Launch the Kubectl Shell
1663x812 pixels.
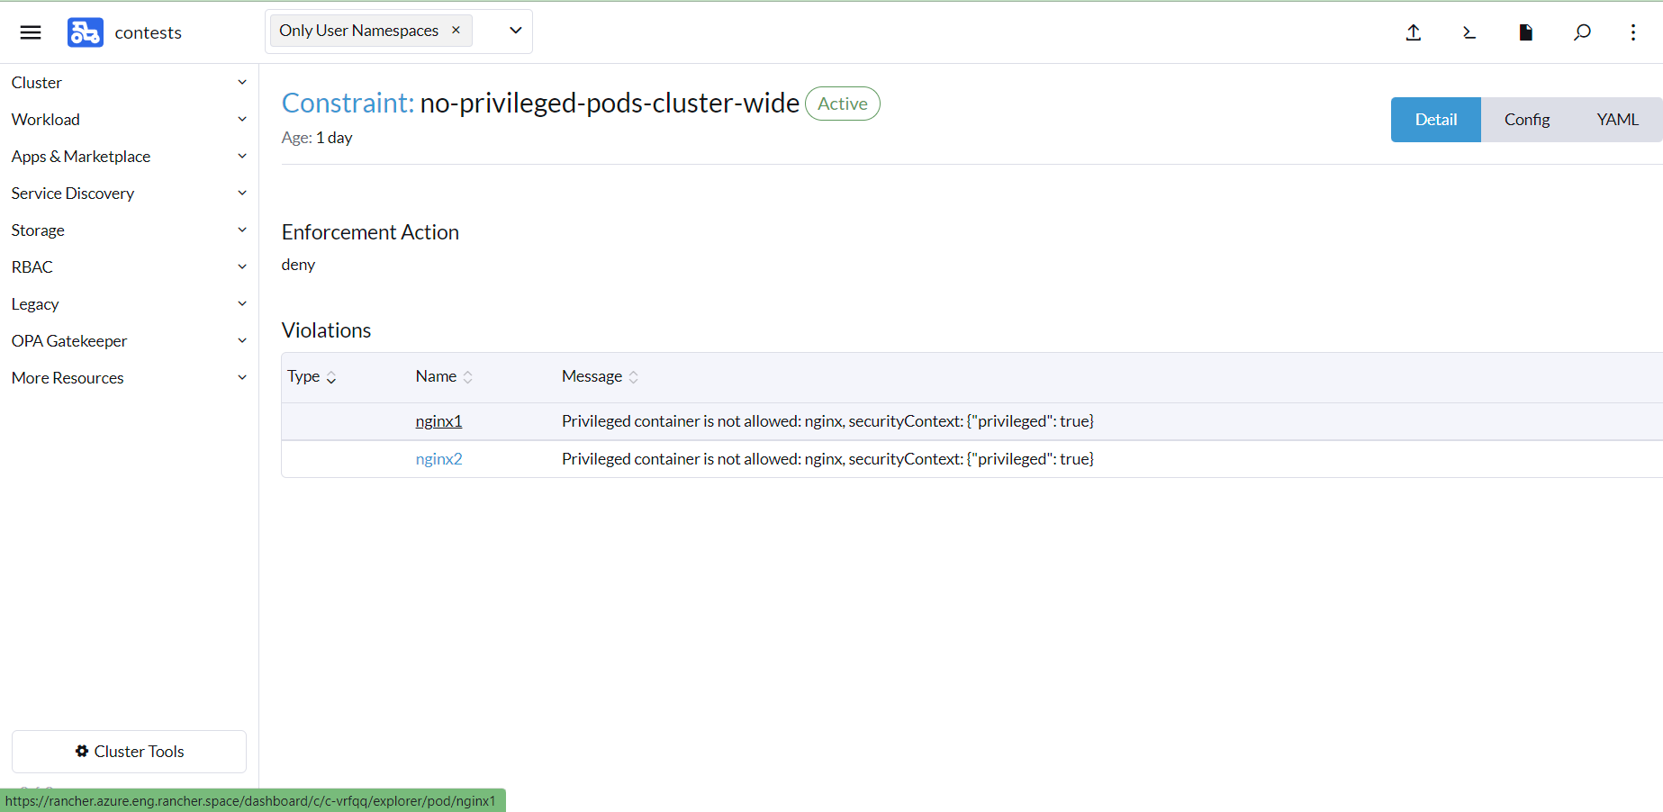tap(1469, 32)
